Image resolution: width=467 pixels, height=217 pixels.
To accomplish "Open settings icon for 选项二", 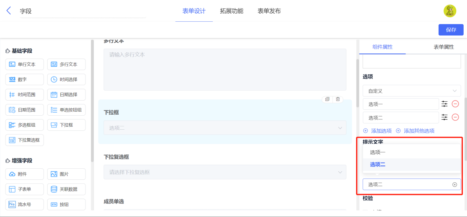I will pos(445,118).
